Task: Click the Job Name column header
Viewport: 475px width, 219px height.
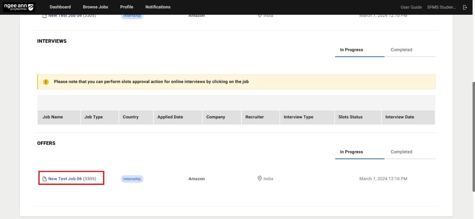Action: pos(53,117)
